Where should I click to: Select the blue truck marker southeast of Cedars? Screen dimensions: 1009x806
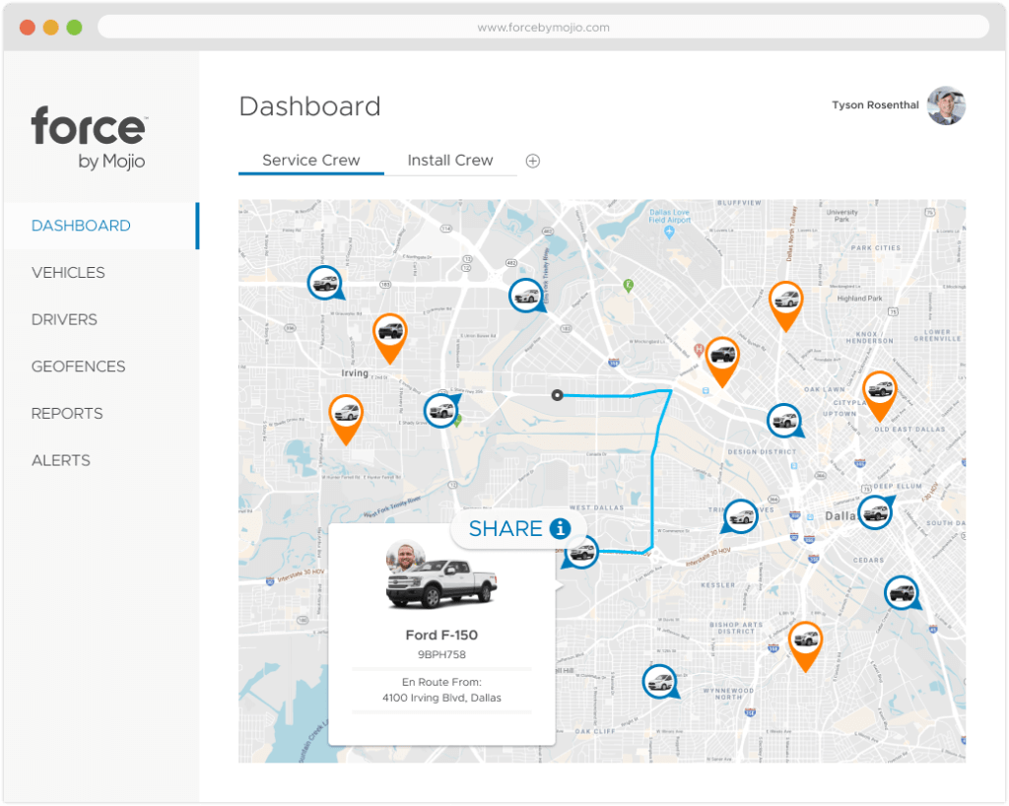tap(902, 592)
